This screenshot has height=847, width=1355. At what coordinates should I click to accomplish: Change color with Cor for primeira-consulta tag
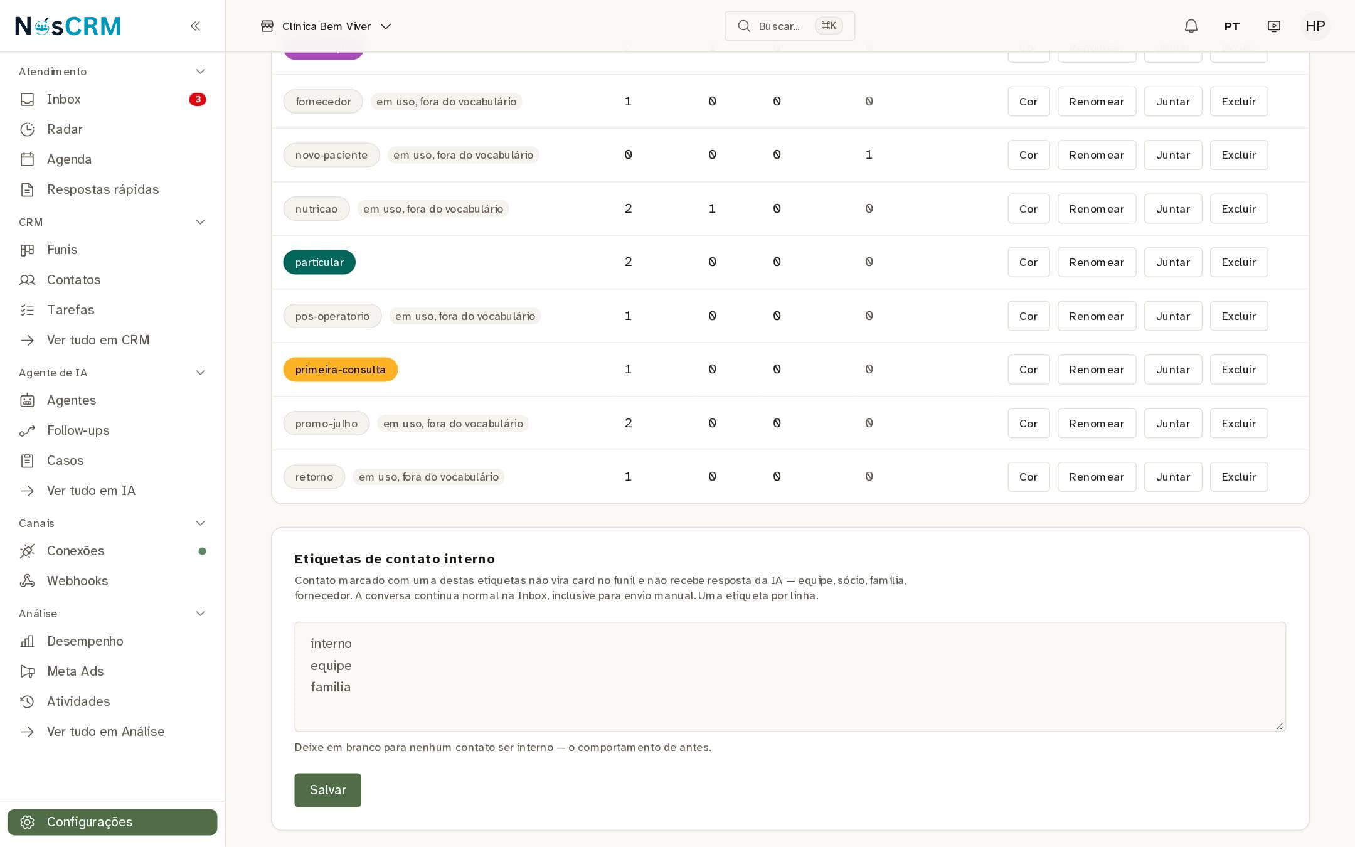tap(1028, 370)
